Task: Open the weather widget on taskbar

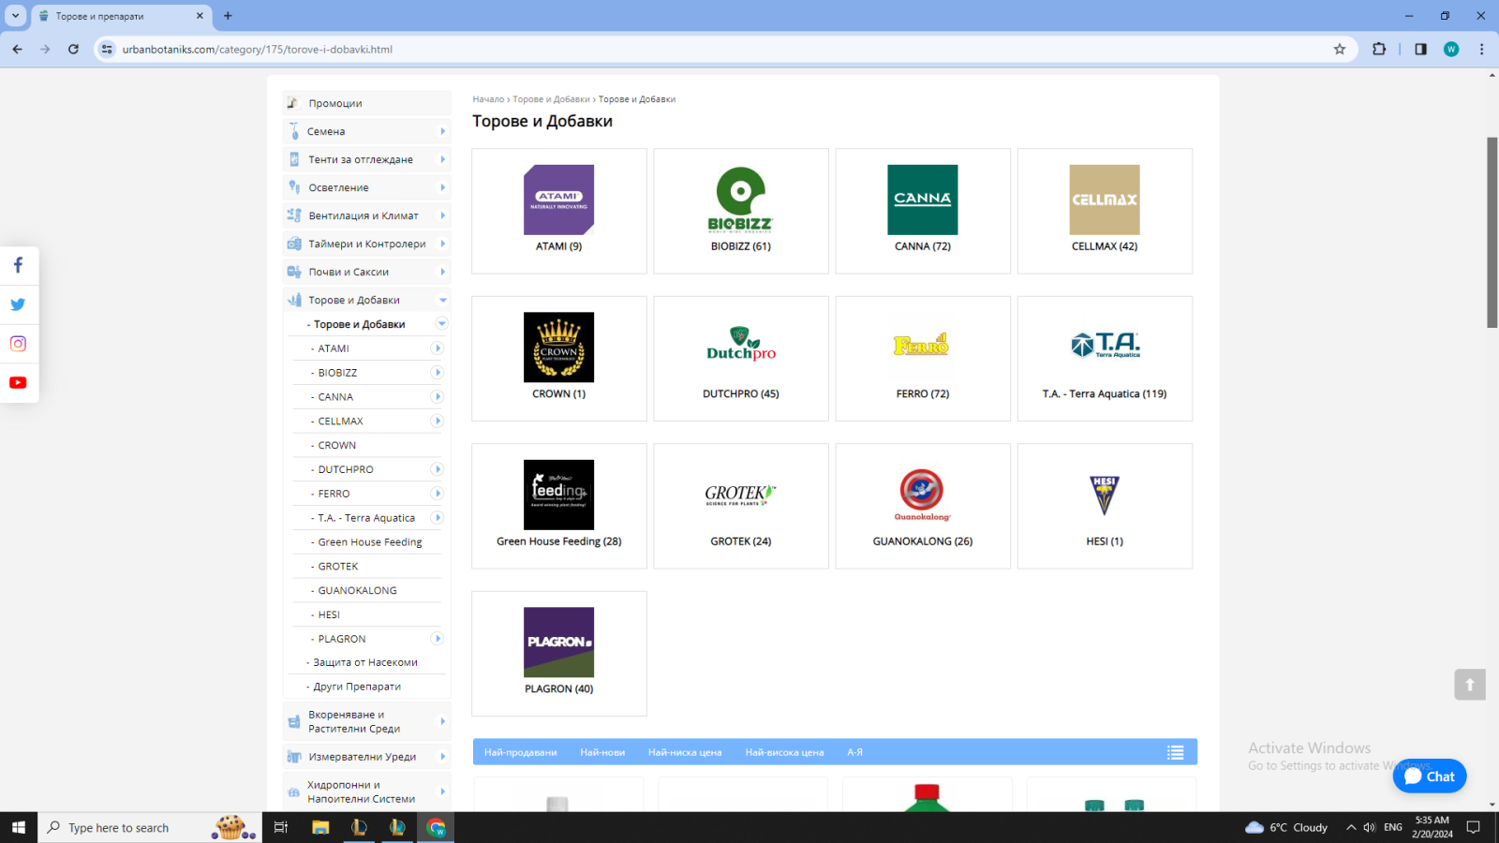Action: point(1286,827)
